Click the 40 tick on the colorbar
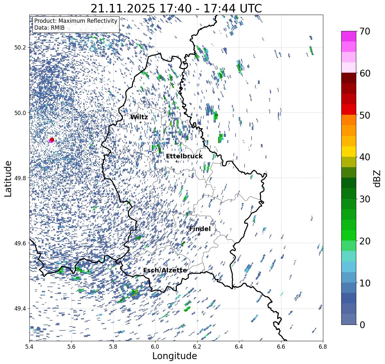 (365, 157)
